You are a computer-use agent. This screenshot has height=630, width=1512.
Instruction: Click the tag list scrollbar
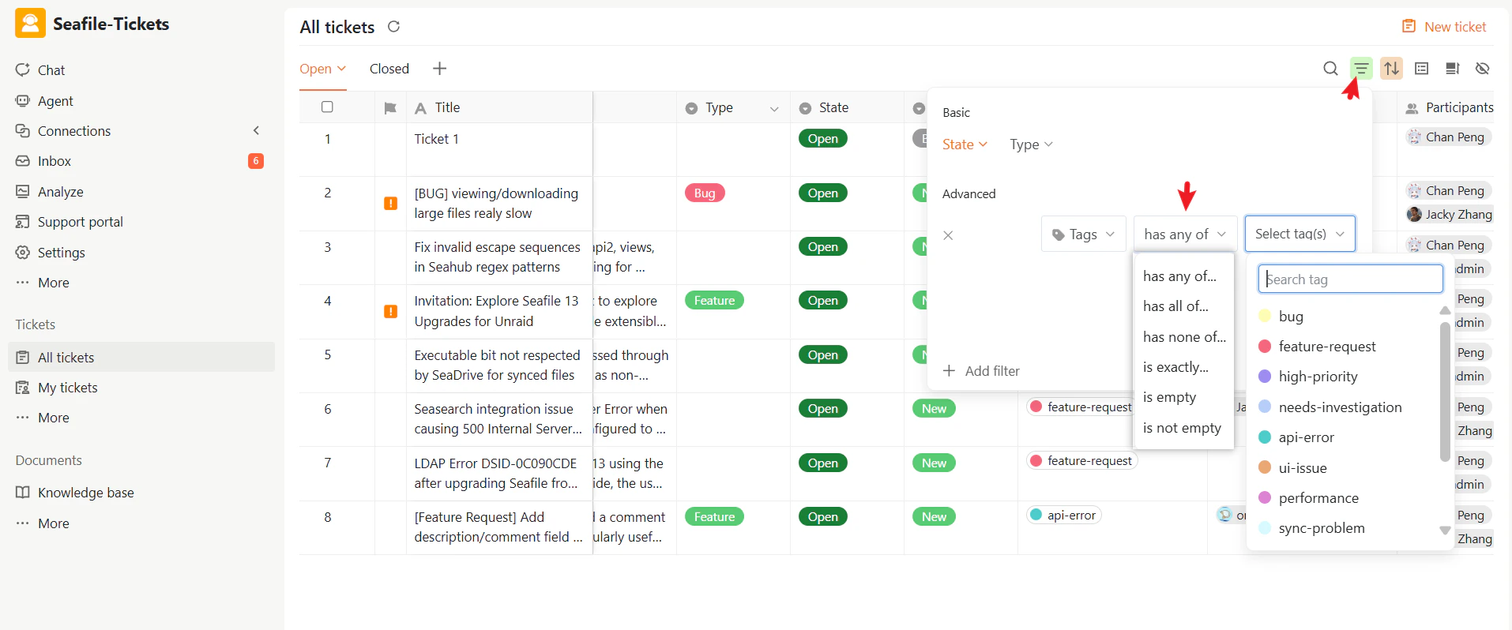(x=1445, y=392)
